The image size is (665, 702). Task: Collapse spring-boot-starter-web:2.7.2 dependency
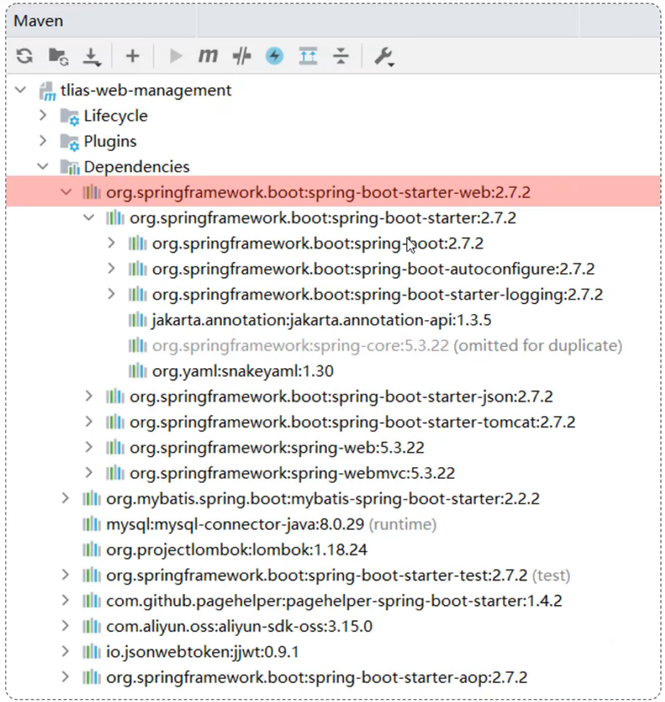[66, 192]
